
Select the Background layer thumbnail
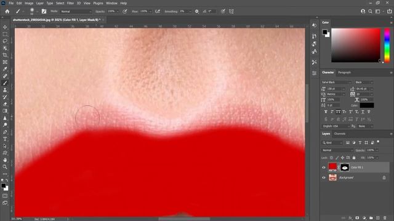[332, 177]
